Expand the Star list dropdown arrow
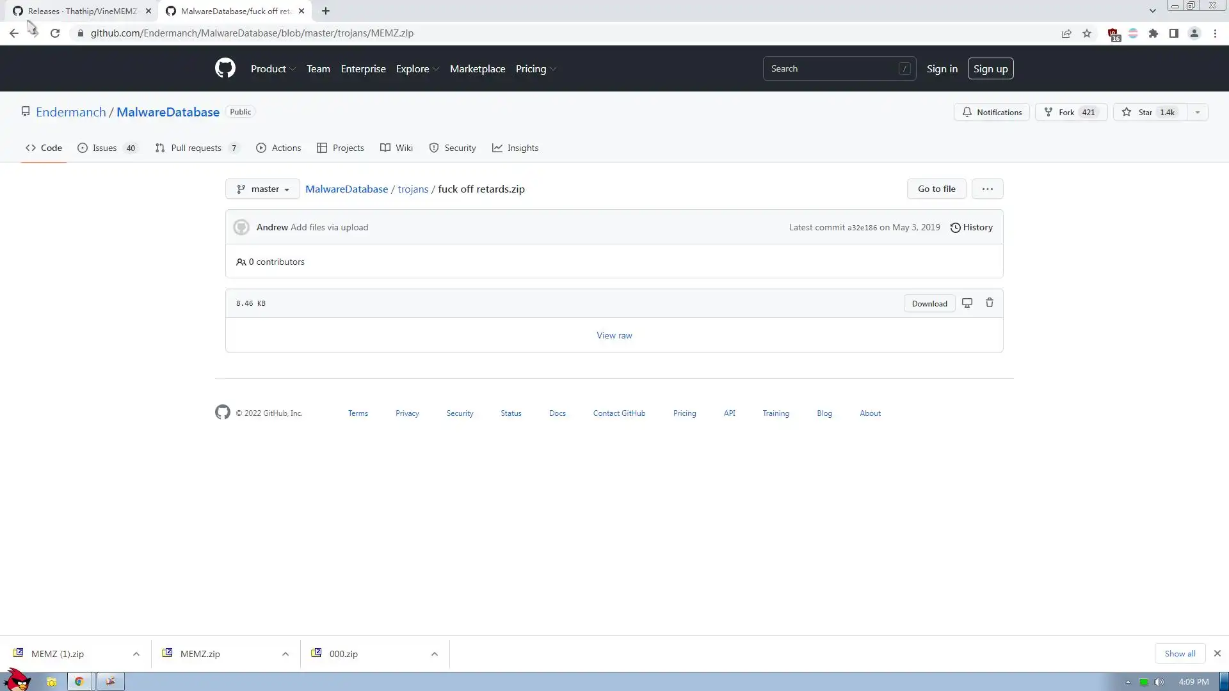This screenshot has width=1229, height=691. [x=1198, y=112]
